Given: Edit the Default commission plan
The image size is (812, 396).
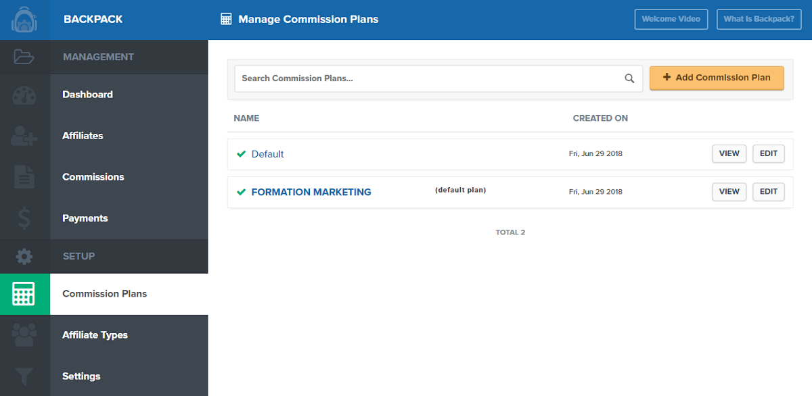Looking at the screenshot, I should click(769, 153).
